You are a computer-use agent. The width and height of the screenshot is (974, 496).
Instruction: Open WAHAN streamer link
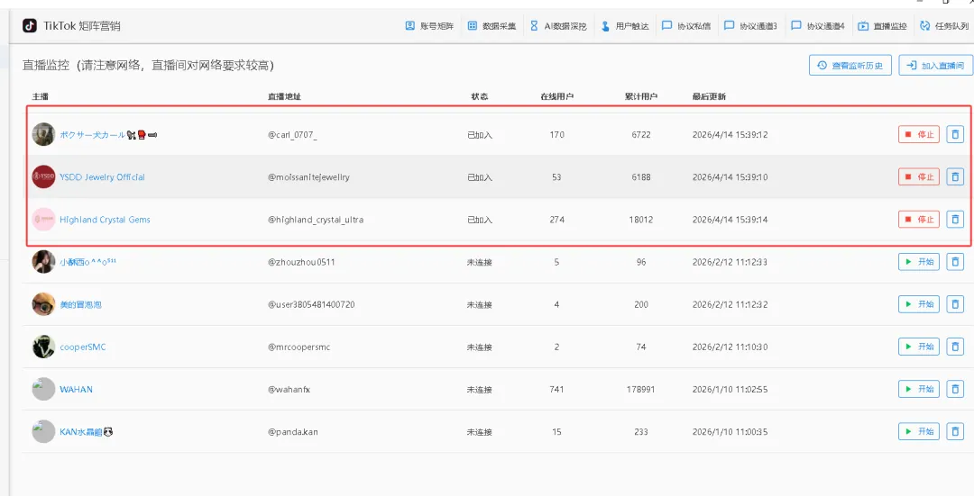(76, 390)
